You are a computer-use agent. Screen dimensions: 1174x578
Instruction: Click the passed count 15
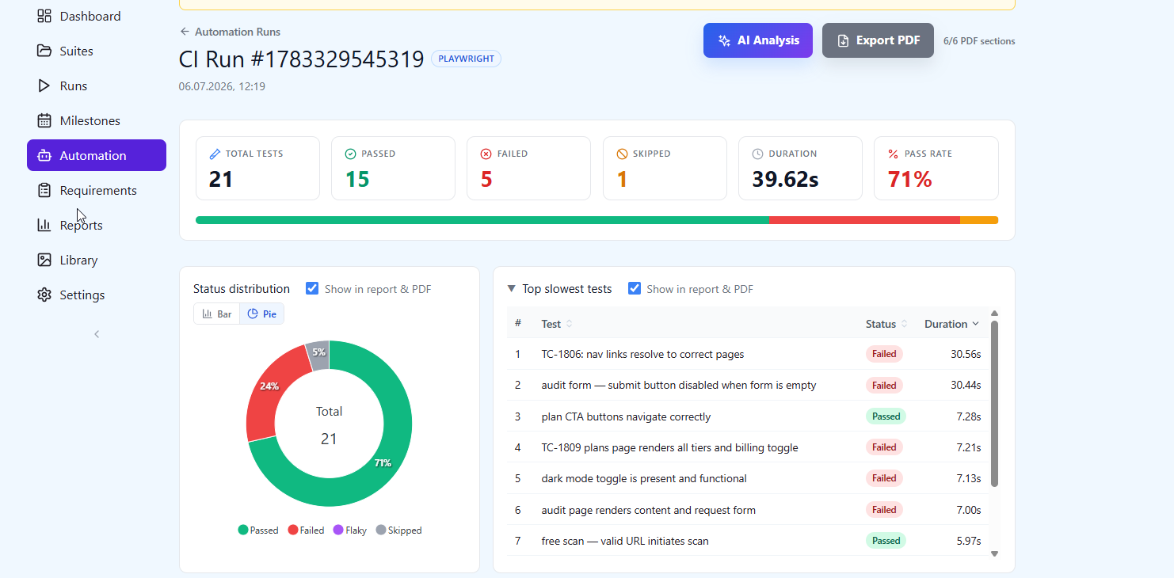pyautogui.click(x=357, y=180)
